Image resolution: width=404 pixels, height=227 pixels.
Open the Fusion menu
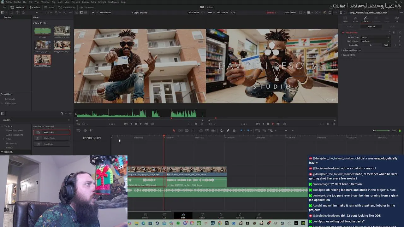[85, 2]
